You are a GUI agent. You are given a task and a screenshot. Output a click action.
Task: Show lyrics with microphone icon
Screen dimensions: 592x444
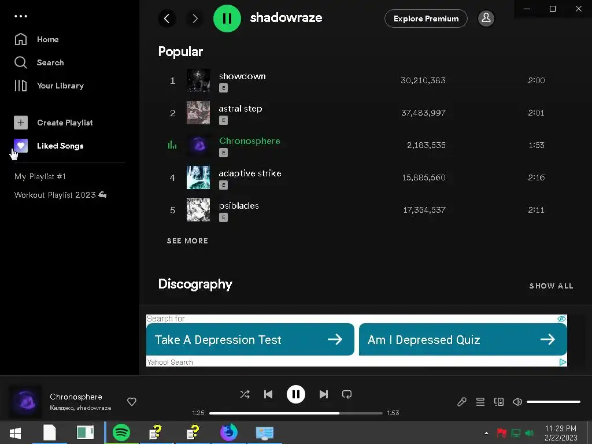(462, 402)
